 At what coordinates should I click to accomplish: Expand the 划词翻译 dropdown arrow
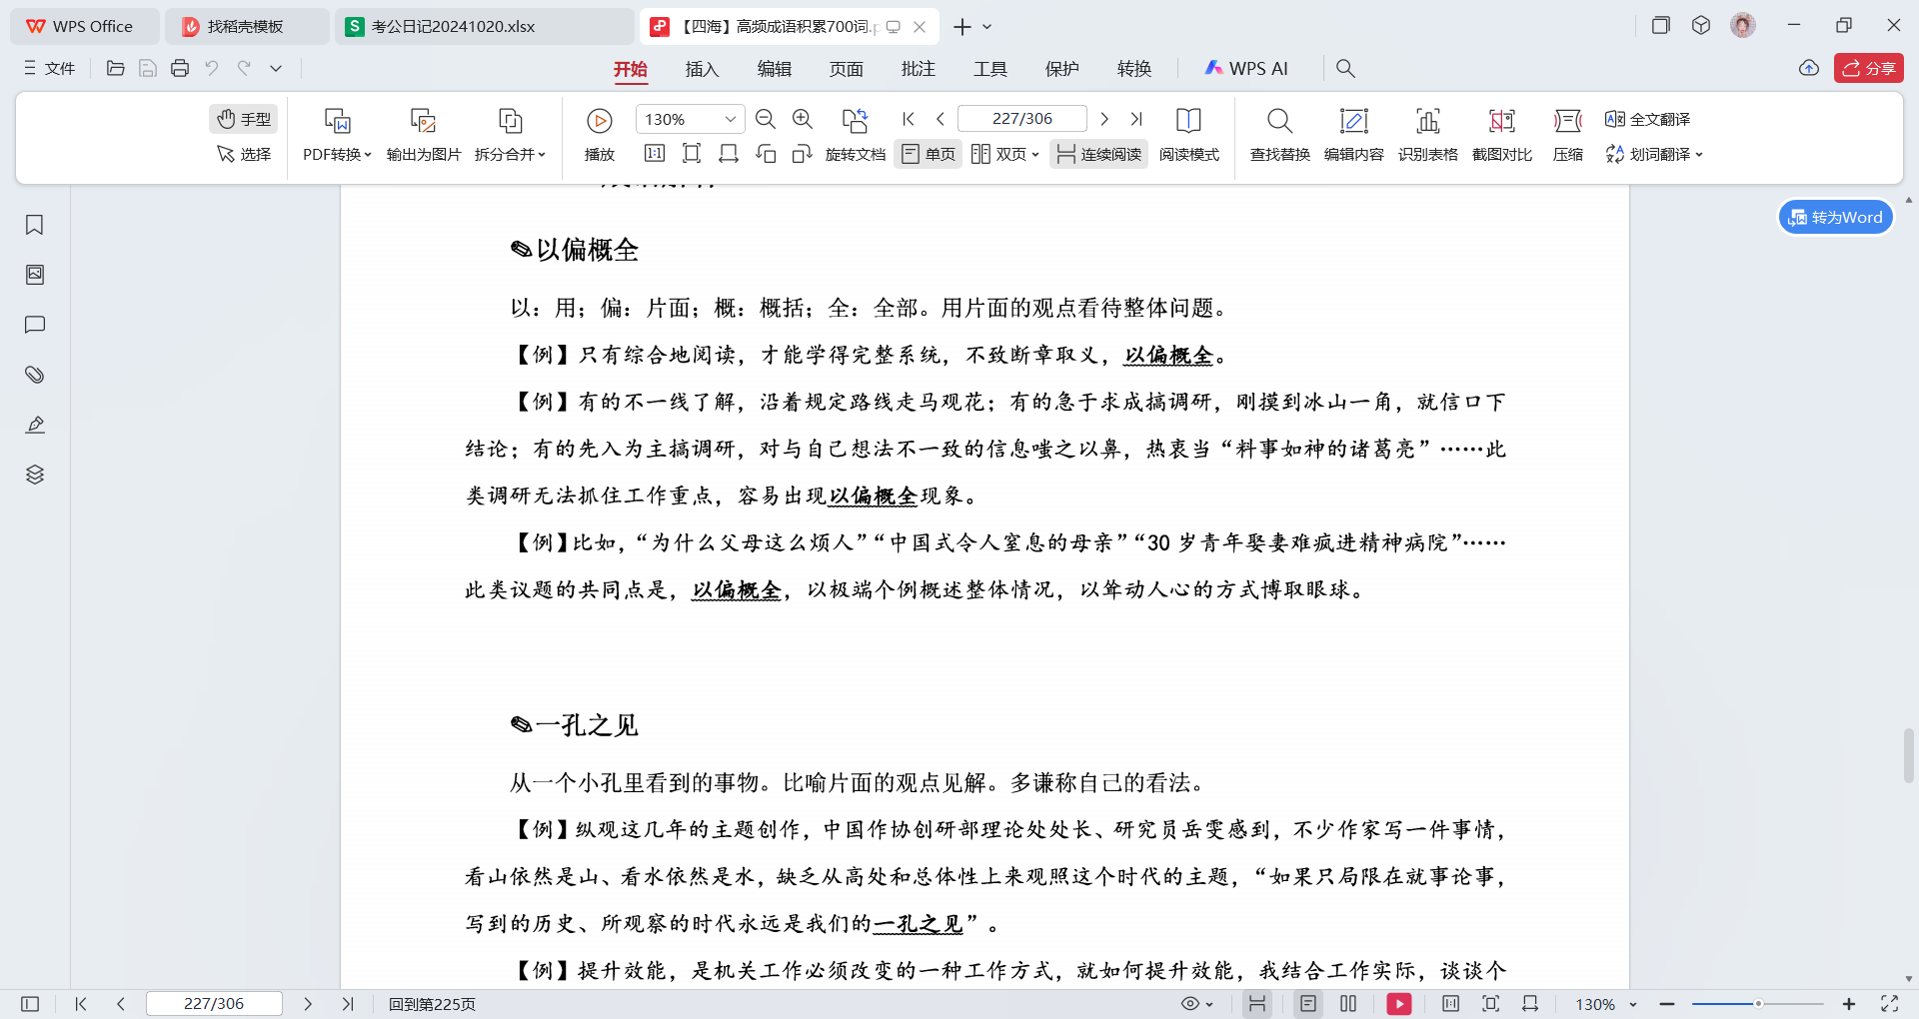[1699, 154]
